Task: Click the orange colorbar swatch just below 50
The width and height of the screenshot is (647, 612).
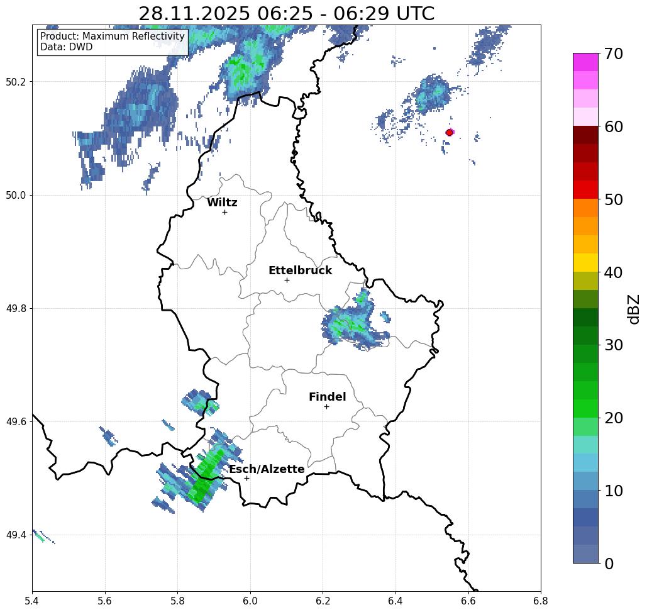Action: click(x=585, y=208)
